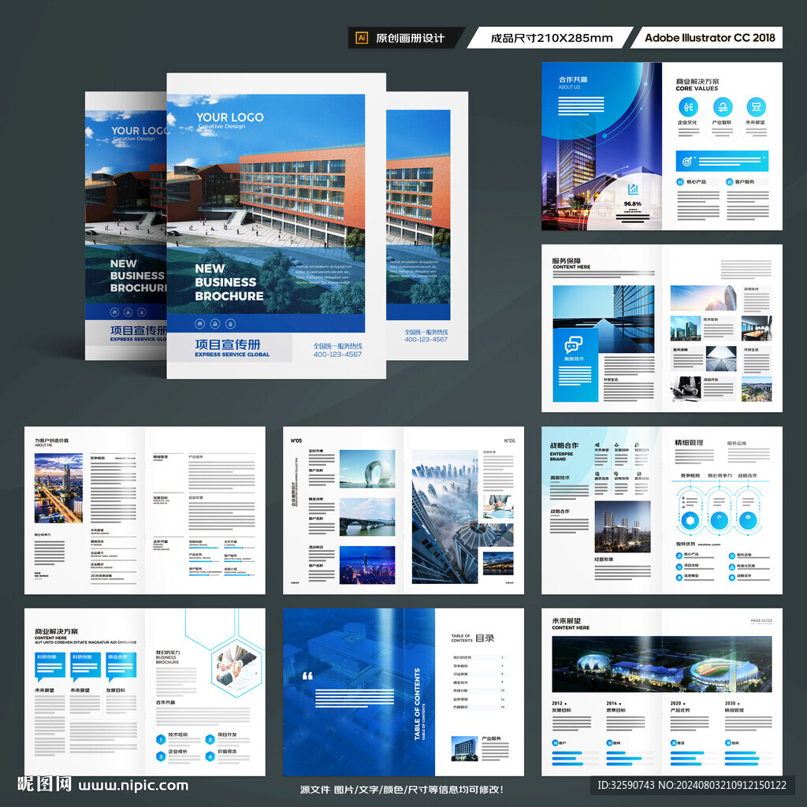Click the front cover building photo

pos(266,204)
